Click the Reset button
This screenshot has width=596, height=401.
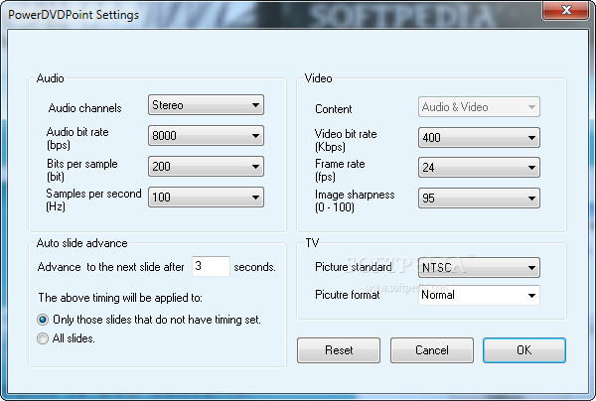click(339, 350)
